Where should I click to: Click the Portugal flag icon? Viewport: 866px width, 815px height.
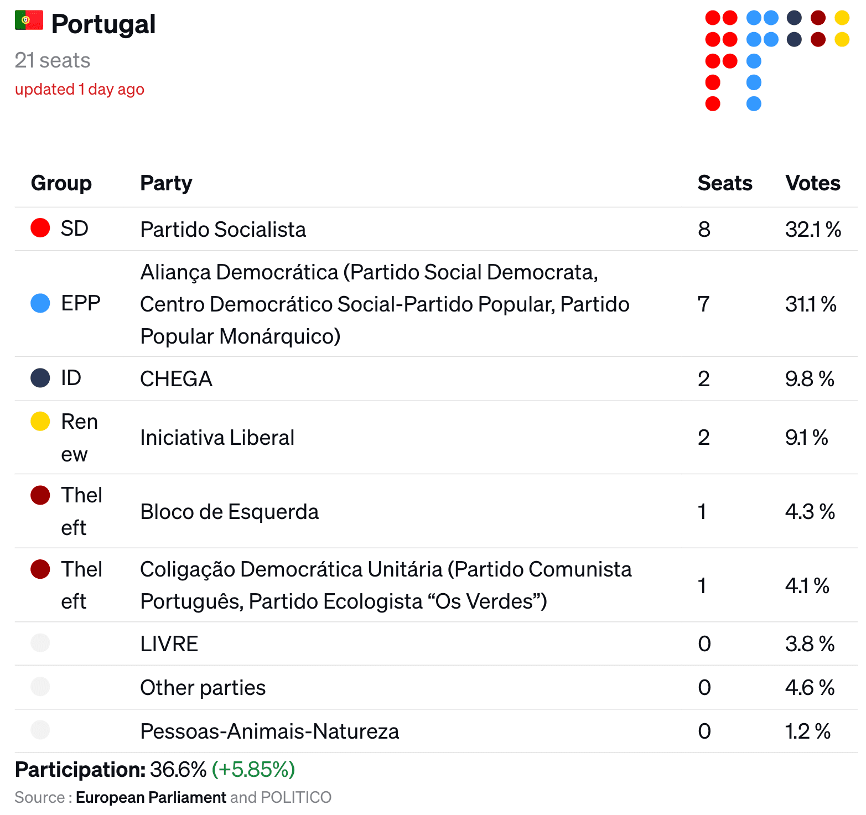coord(29,20)
